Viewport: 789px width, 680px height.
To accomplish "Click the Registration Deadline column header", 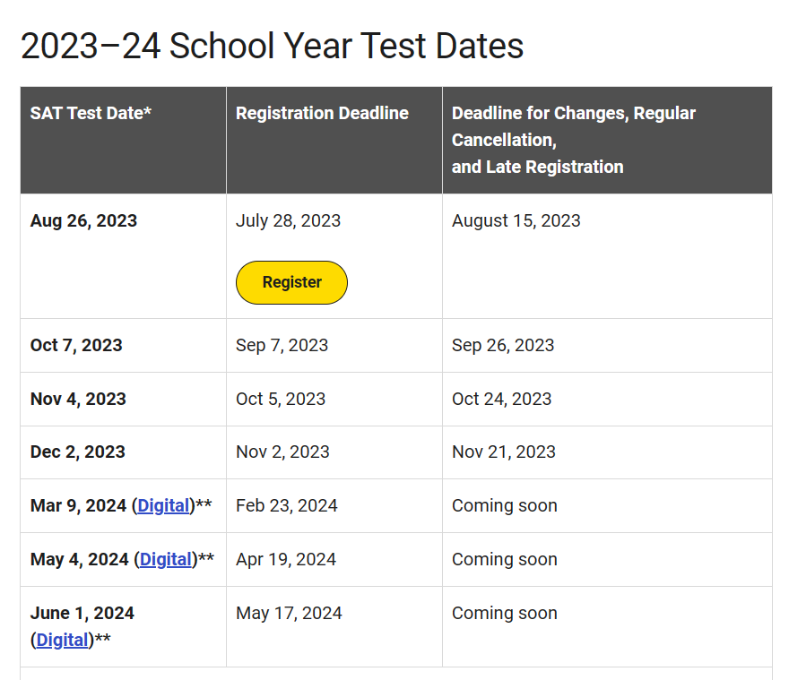I will click(x=322, y=113).
